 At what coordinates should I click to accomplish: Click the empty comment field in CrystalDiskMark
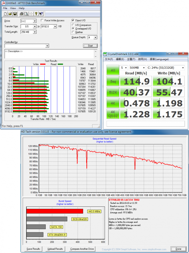(x=146, y=124)
